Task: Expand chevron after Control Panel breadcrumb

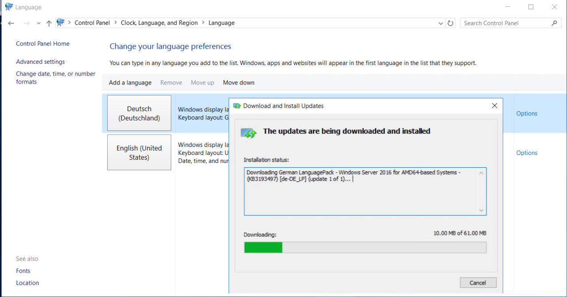Action: (x=116, y=23)
